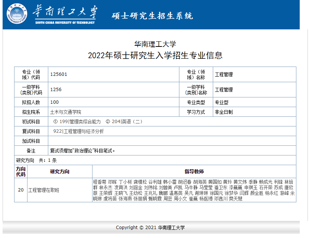Click the 一级学科(类别)代码 label cell
Viewport: 309px width, 238px height.
pos(31,90)
